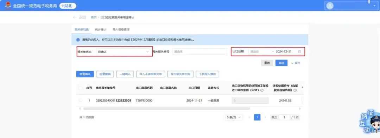Click the info icon beside 计税依据参考 header
This screenshot has height=138, width=380.
point(295,90)
